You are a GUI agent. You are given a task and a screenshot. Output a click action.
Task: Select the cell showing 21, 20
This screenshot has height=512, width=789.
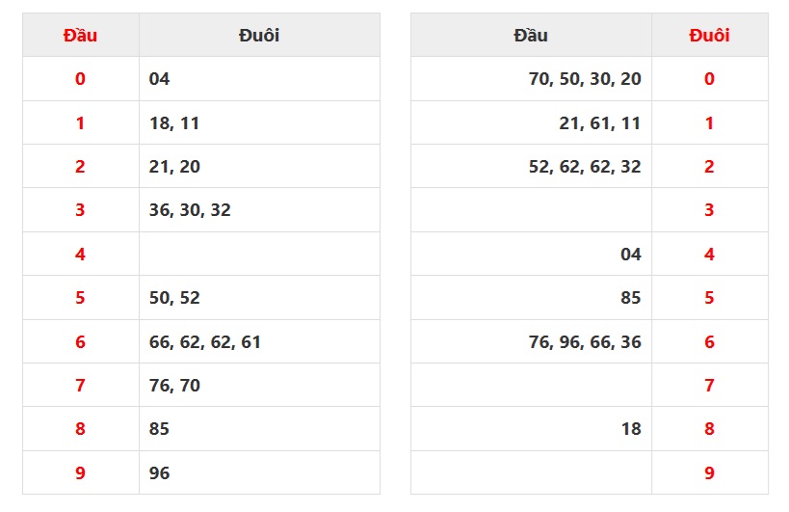pos(174,167)
